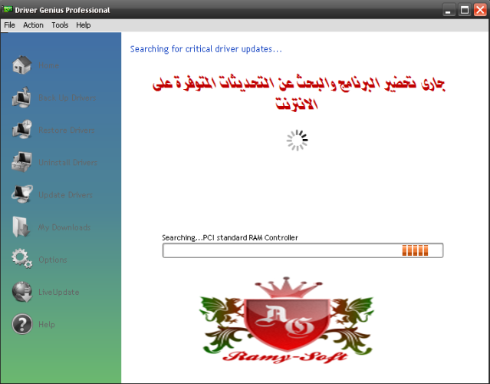Open My Downloads label
Viewport: 490px width, 384px height.
pyautogui.click(x=64, y=227)
